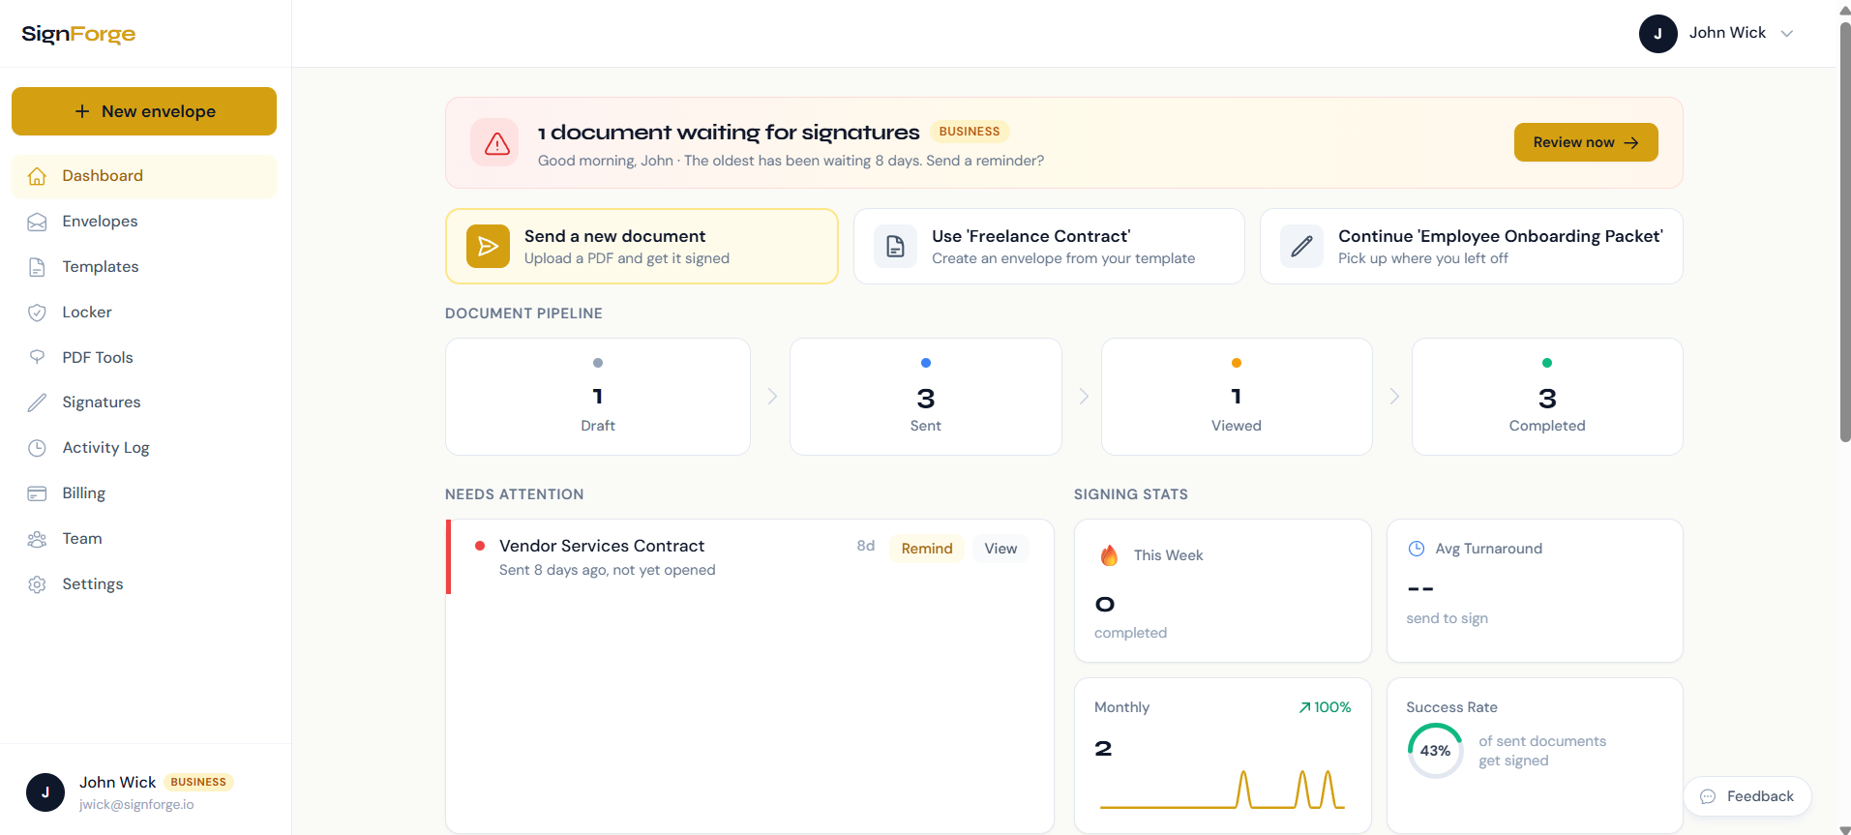Image resolution: width=1851 pixels, height=835 pixels.
Task: Send a reminder with Remind button
Action: click(x=926, y=549)
